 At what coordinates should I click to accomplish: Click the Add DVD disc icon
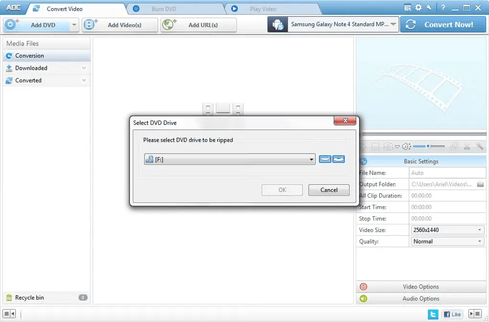click(12, 25)
